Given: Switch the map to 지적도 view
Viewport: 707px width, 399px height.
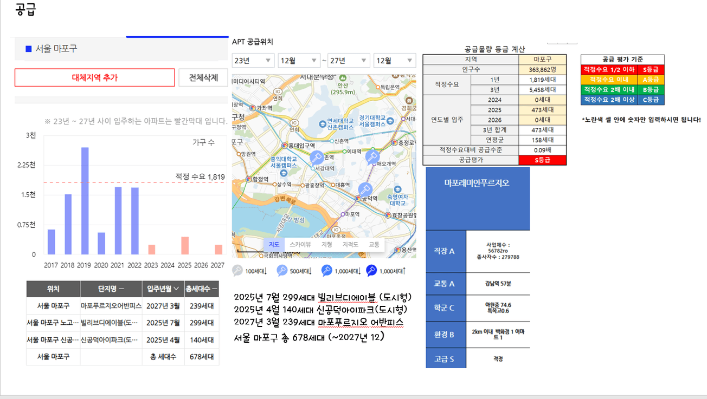Looking at the screenshot, I should (x=350, y=245).
